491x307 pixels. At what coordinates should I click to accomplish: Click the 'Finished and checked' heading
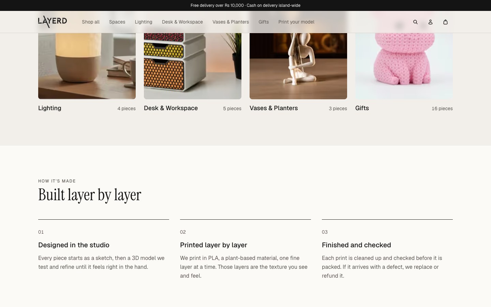pyautogui.click(x=356, y=245)
